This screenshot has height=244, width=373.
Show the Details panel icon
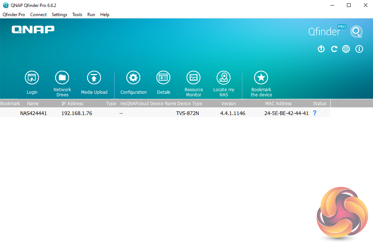click(163, 78)
